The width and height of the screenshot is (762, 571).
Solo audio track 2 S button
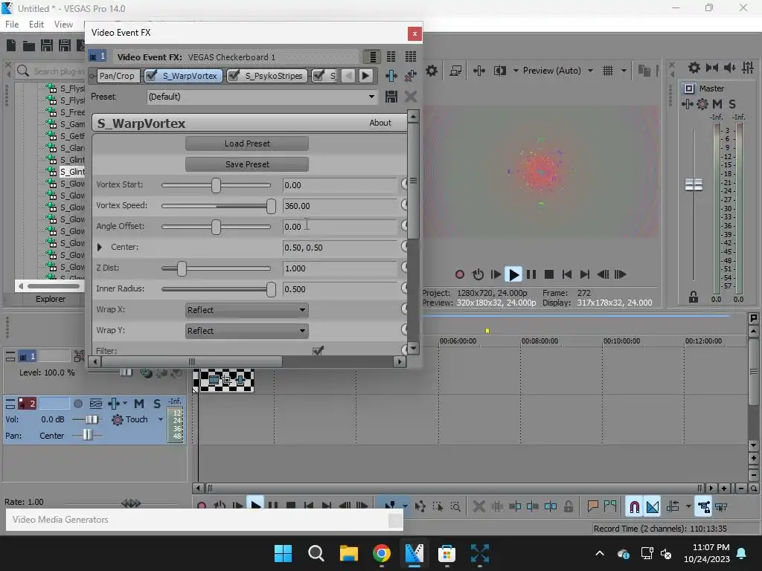click(157, 404)
